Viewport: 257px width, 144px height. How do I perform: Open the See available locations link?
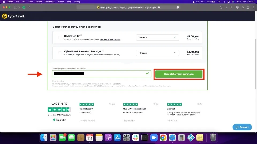110,39
